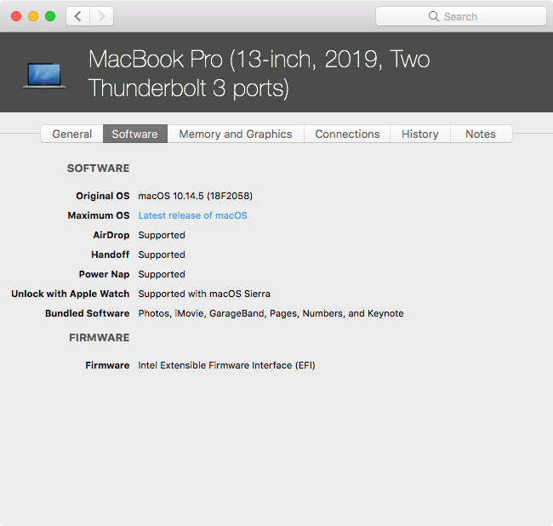553x526 pixels.
Task: Click the Unlock with Apple Watch label
Action: (70, 294)
